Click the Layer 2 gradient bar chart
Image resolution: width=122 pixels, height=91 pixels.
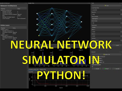81,58
